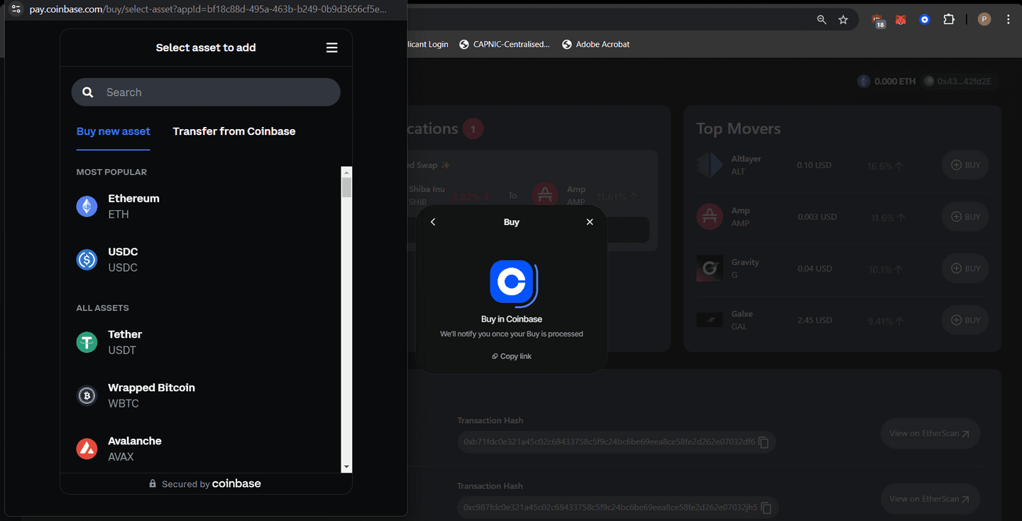Open the blue circle extension icon
Screen dimensions: 1022x521
pyautogui.click(x=925, y=20)
